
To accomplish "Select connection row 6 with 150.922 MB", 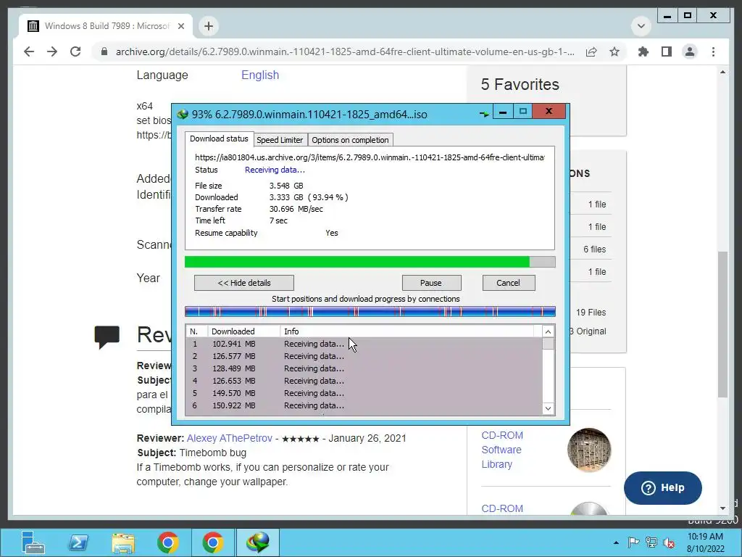I will click(364, 405).
